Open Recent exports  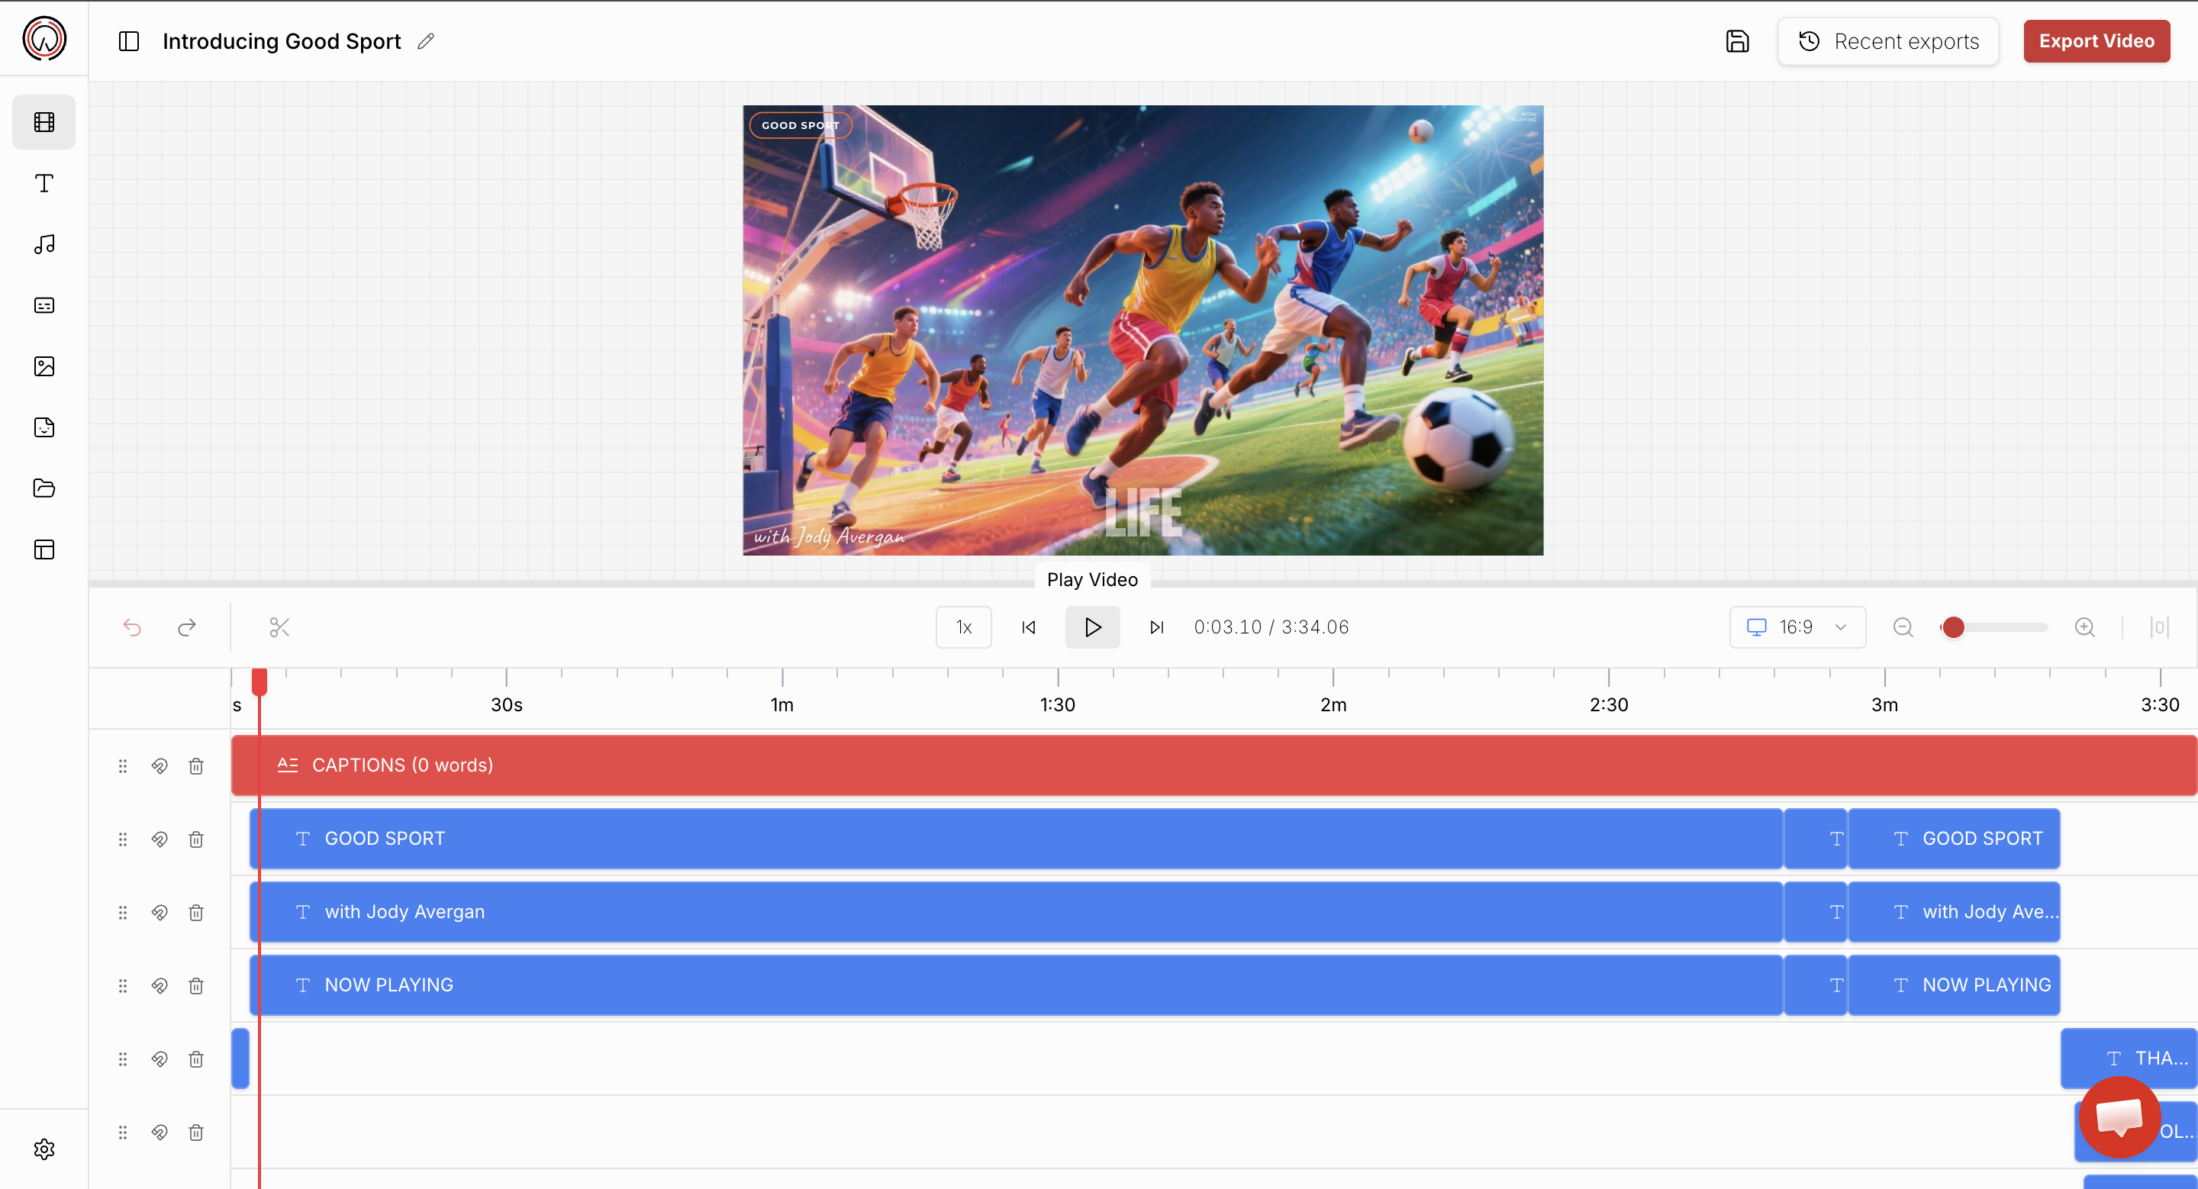tap(1888, 41)
